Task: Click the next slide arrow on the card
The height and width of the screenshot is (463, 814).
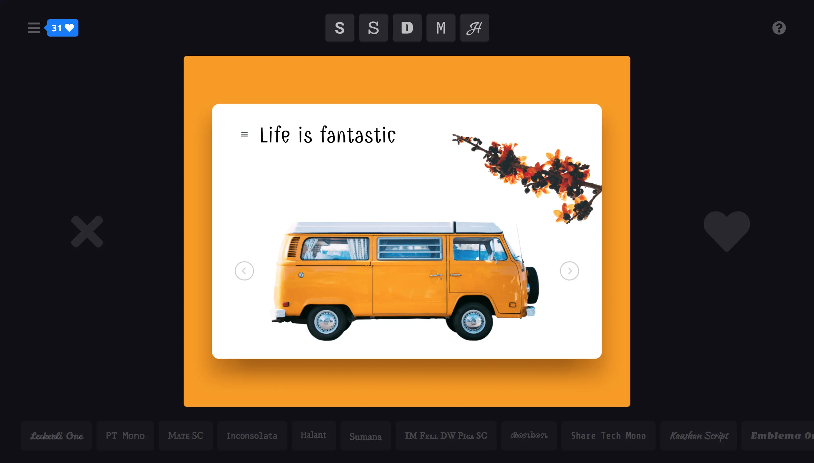Action: point(569,271)
